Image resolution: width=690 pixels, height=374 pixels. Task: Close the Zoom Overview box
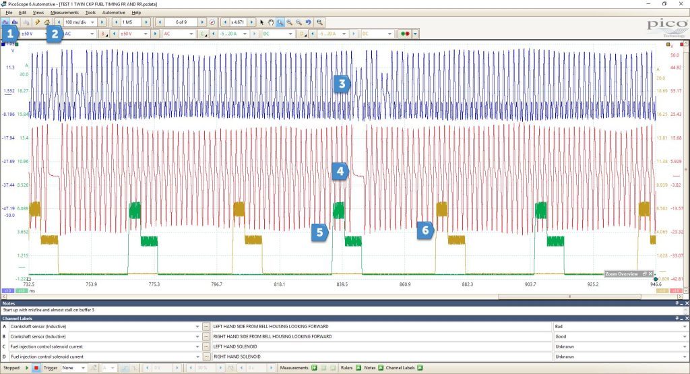click(x=650, y=274)
